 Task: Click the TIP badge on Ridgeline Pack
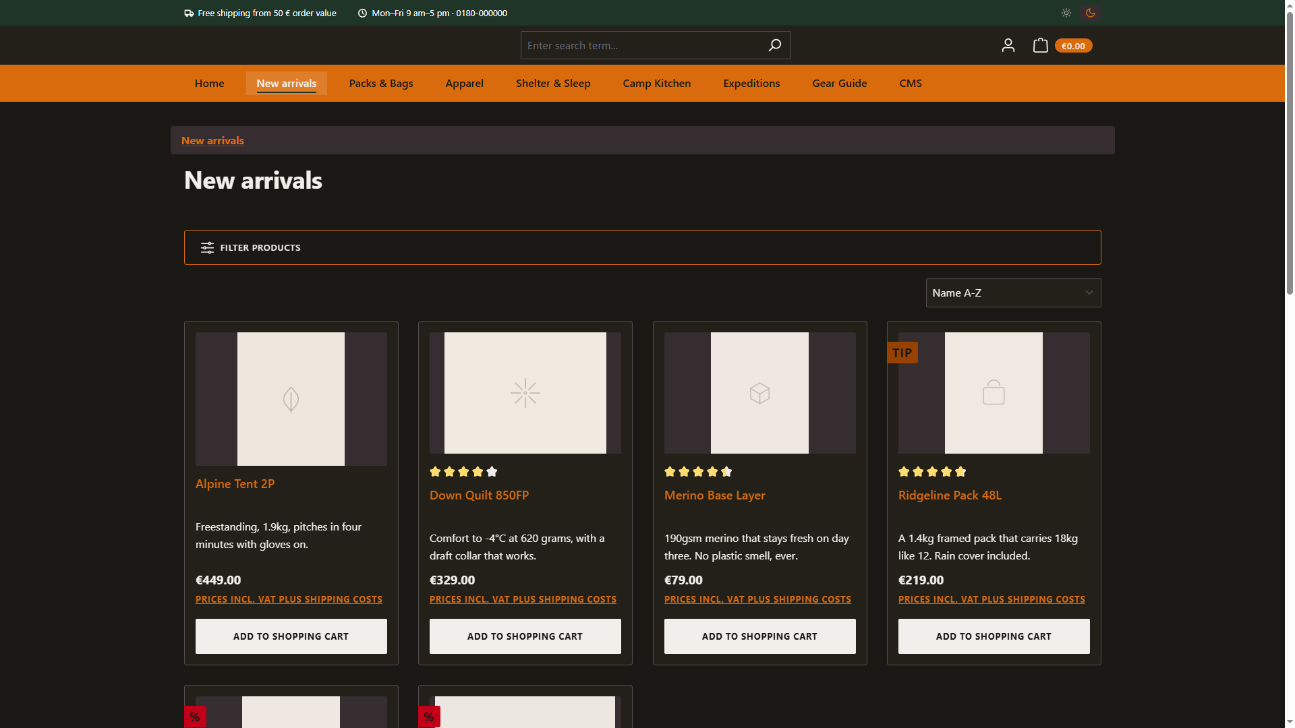[x=902, y=353]
